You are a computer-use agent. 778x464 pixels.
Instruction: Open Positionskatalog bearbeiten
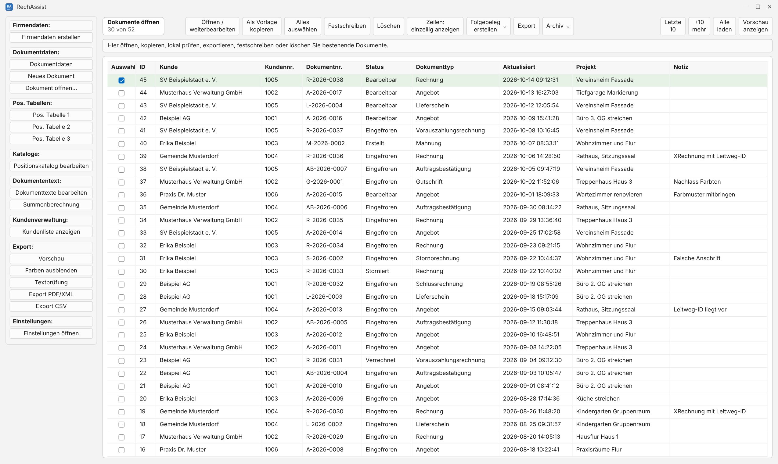[51, 166]
